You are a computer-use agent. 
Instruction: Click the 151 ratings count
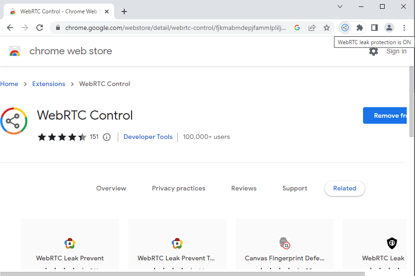pos(94,137)
